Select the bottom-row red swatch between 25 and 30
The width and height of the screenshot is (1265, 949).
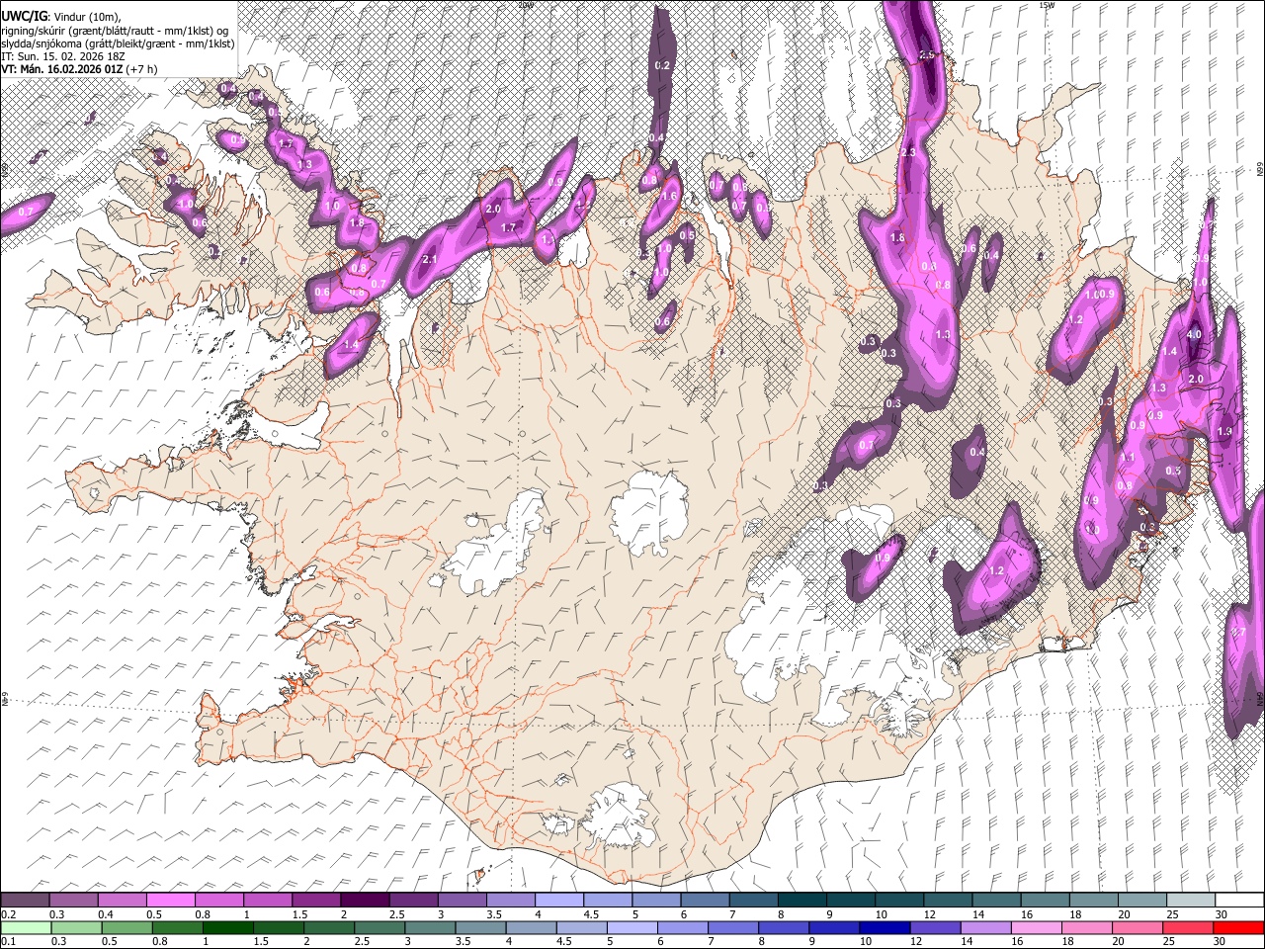(1186, 927)
